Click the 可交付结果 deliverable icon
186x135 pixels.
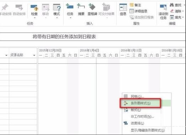(x=106, y=7)
